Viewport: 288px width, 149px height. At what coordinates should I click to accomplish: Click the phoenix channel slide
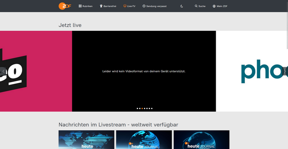(252, 71)
